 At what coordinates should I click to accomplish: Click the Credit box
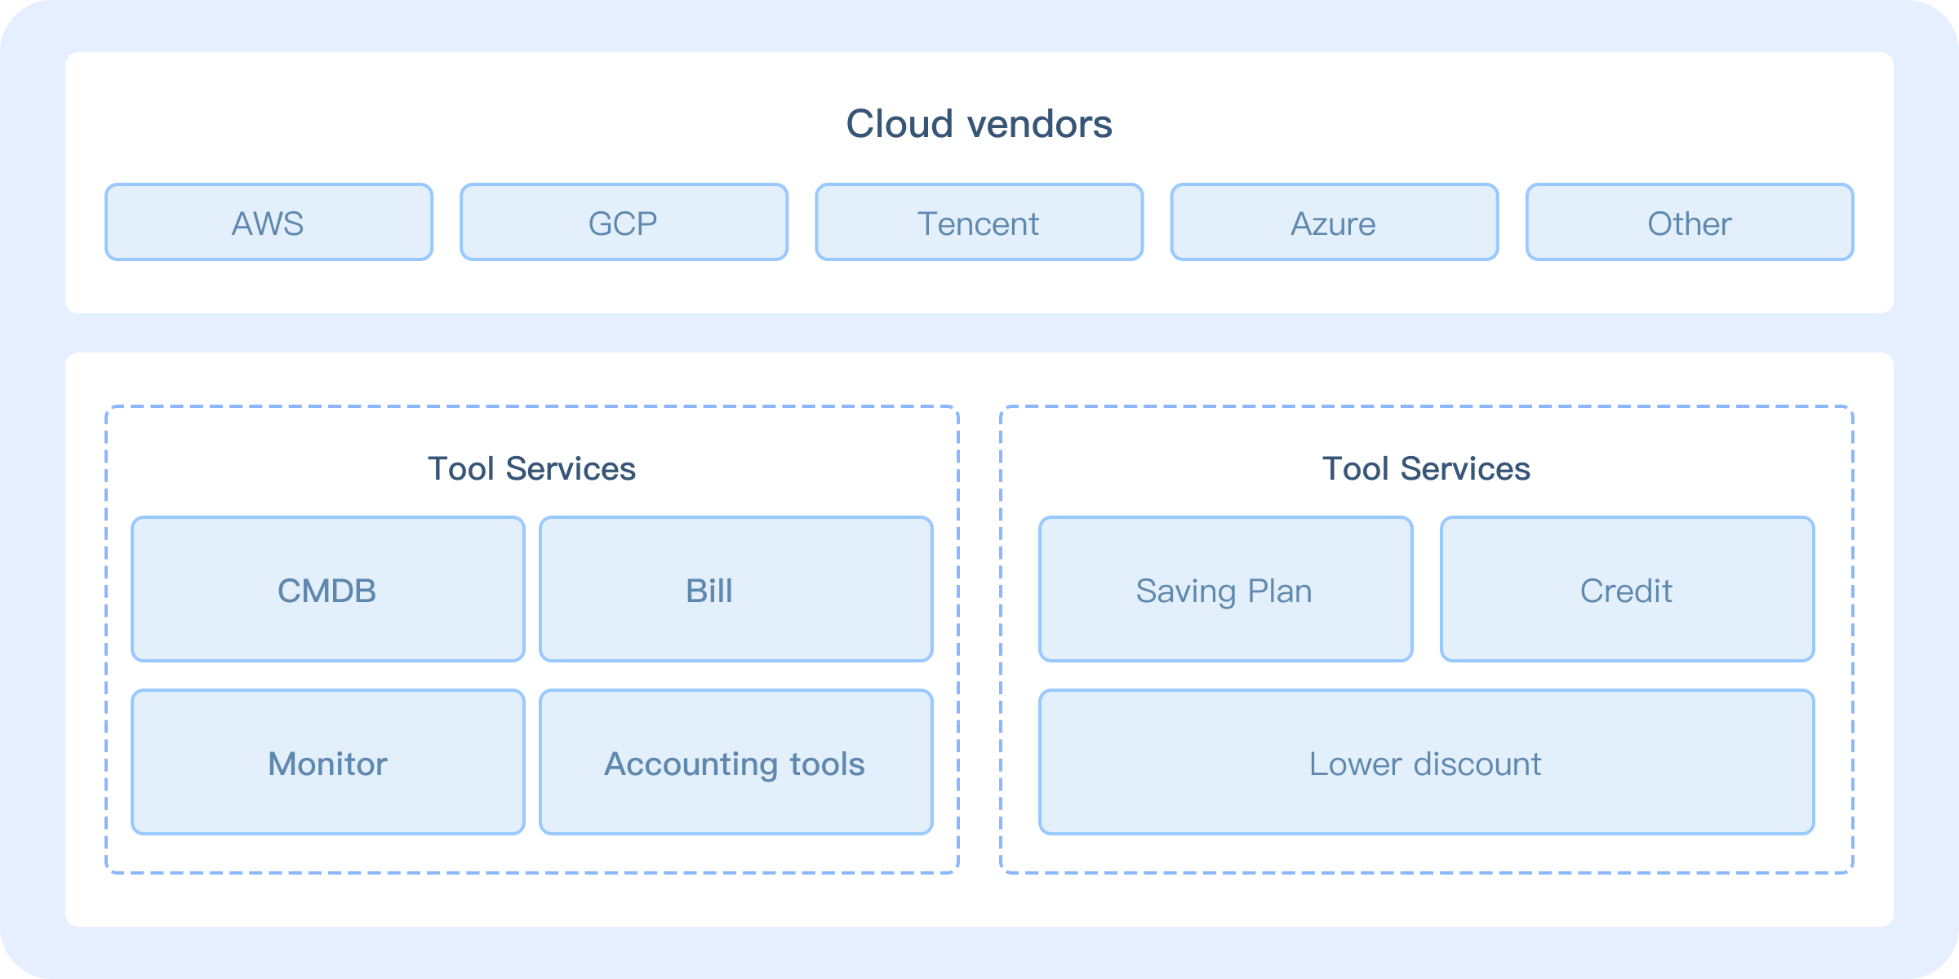[1627, 589]
